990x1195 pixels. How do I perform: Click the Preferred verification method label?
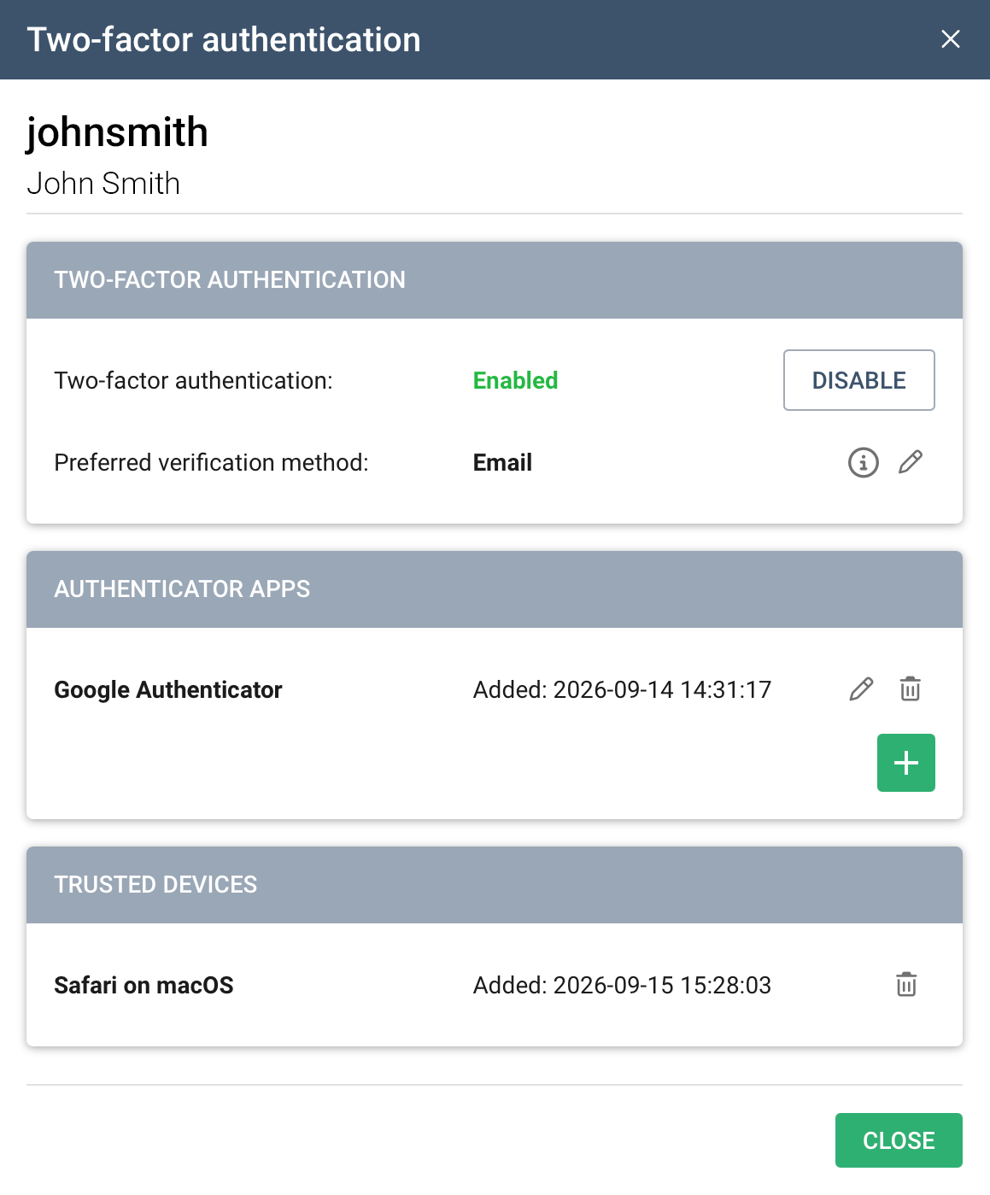pyautogui.click(x=211, y=462)
